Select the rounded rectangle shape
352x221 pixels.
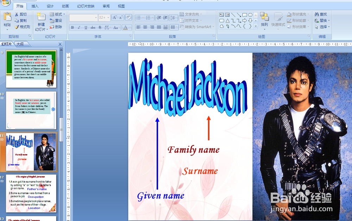[221, 21]
